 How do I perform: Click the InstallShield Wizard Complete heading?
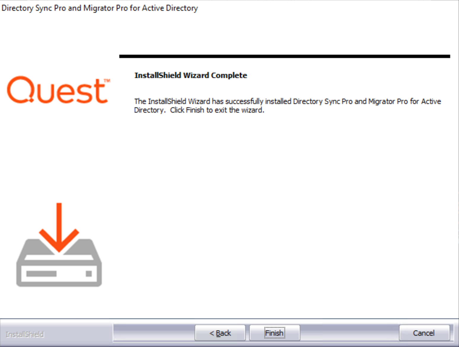[x=191, y=75]
